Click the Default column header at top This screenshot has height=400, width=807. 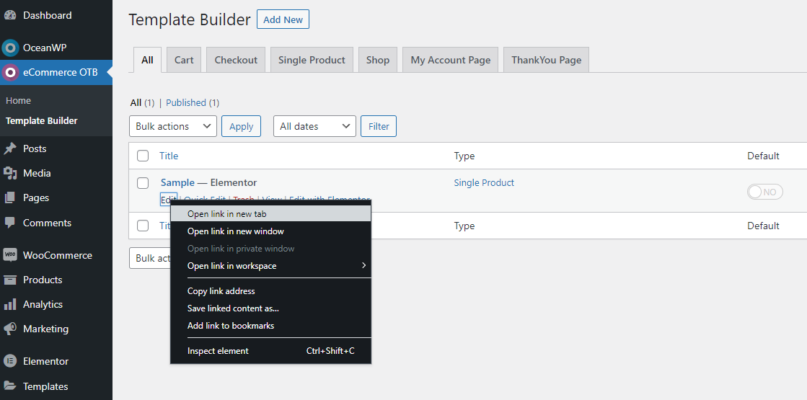pos(763,156)
